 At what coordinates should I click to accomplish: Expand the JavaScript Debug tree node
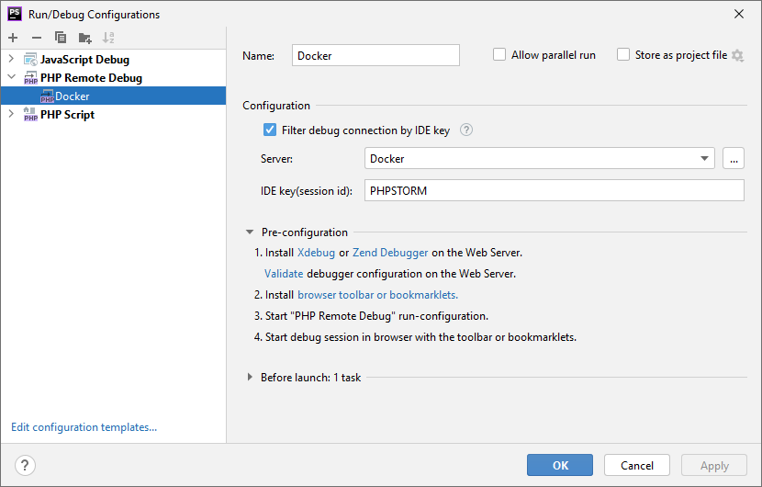(x=12, y=60)
